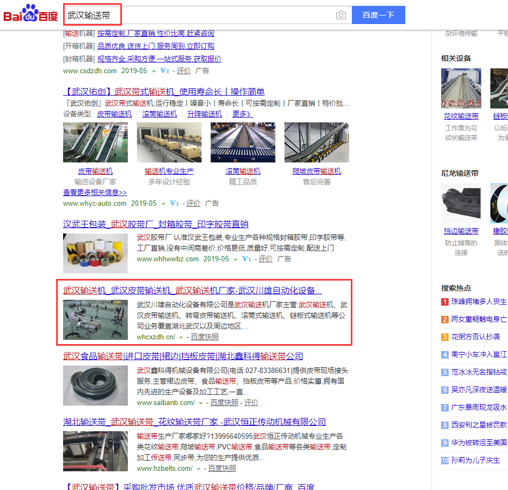The height and width of the screenshot is (490, 508).
Task: Open the coiled belt thumbnail image
Action: pos(95,385)
